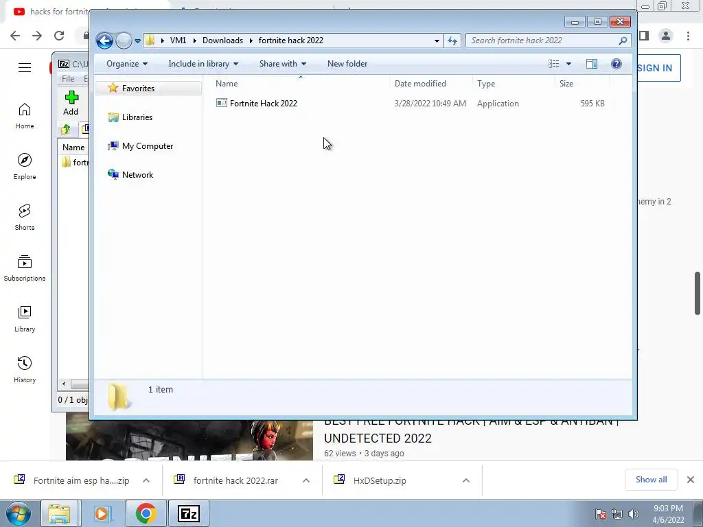
Task: Open Windows Explorer from the taskbar
Action: tap(59, 514)
